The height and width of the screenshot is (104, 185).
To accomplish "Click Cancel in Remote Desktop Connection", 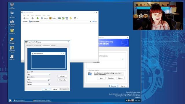I will pos(123,86).
